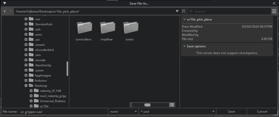Screen dimensions: 279x117
Task: Click the File name input field
Action: click(x=64, y=112)
